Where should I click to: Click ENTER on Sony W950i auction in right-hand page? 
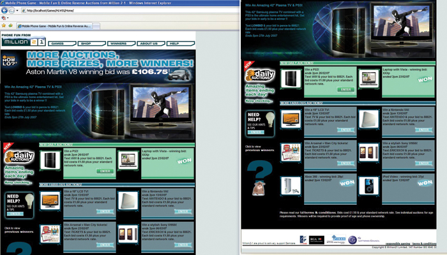click(423, 163)
